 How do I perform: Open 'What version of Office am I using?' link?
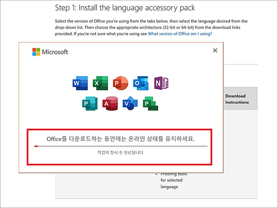pos(180,34)
